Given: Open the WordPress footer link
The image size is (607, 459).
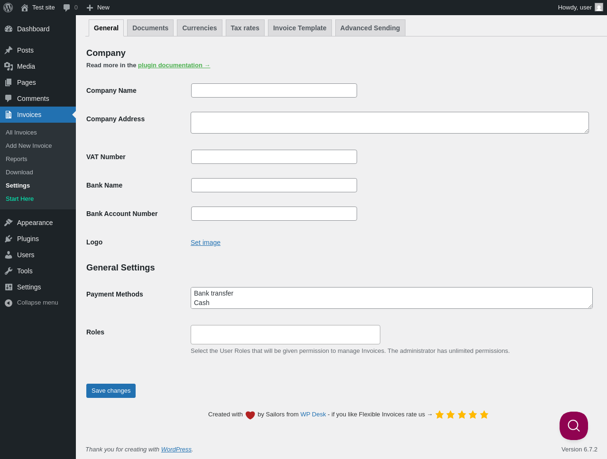Looking at the screenshot, I should tap(176, 450).
